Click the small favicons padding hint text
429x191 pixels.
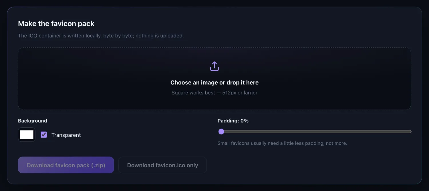(x=282, y=143)
